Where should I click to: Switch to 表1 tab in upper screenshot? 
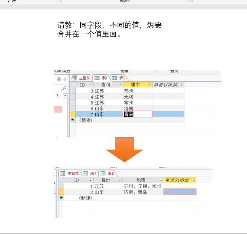point(101,78)
